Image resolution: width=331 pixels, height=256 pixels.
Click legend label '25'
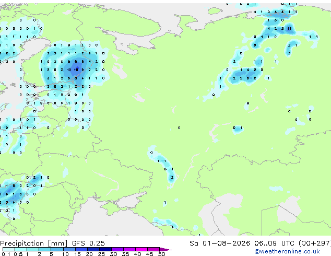pos(101,254)
